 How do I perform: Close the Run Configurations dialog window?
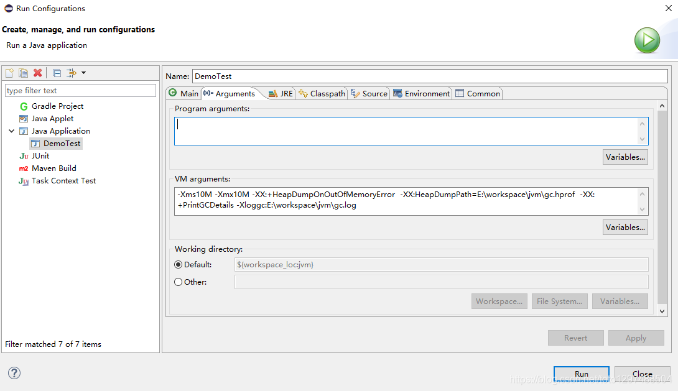pyautogui.click(x=669, y=8)
